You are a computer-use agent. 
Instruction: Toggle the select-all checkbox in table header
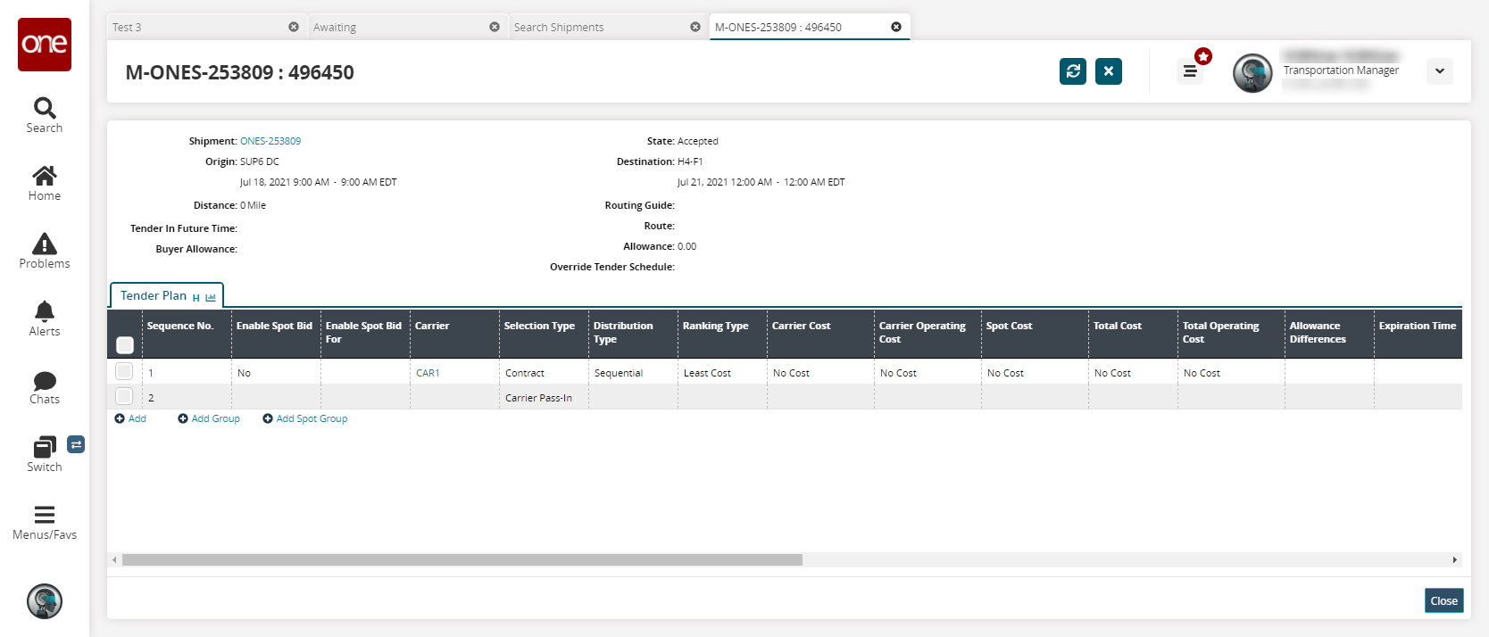(x=125, y=345)
